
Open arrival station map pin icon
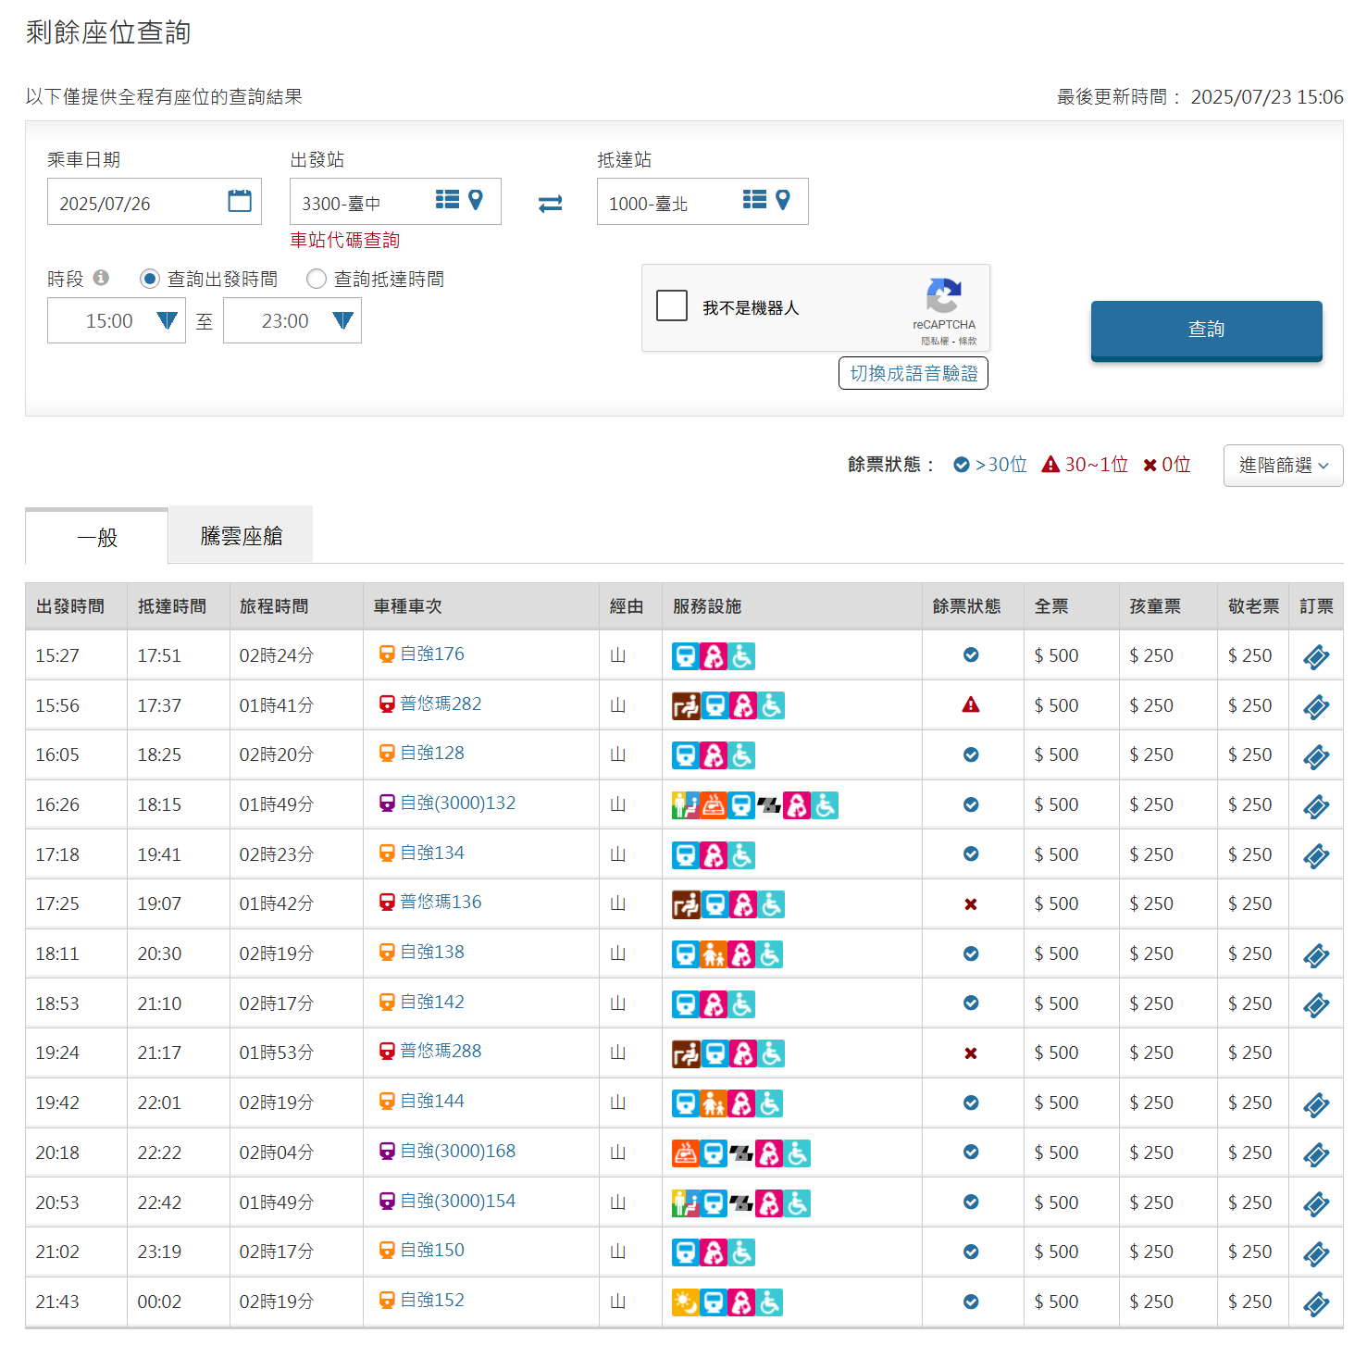pos(783,199)
